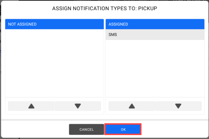Confirm the assignment with OK
This screenshot has height=139, width=209.
click(x=123, y=129)
